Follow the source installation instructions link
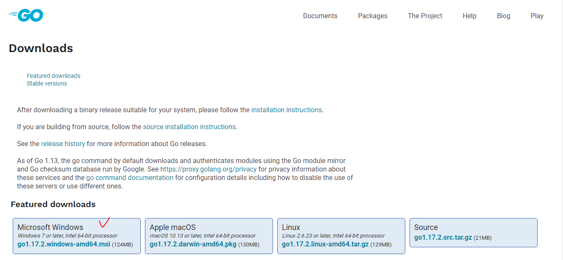Screen dimensions: 563x260 (190, 127)
